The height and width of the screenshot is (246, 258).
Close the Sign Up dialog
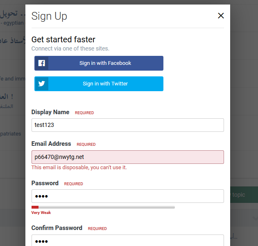(x=221, y=16)
